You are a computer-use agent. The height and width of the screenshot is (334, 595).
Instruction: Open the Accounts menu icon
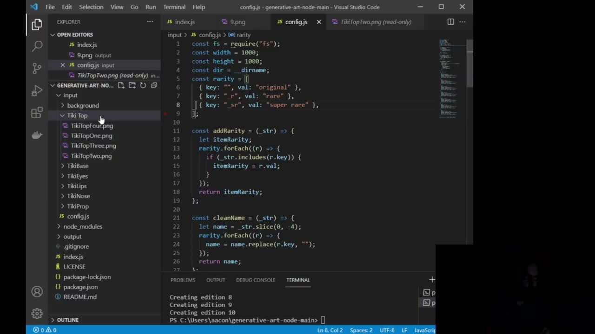37,292
